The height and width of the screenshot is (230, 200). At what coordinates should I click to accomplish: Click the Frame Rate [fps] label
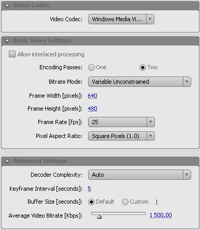coord(60,122)
